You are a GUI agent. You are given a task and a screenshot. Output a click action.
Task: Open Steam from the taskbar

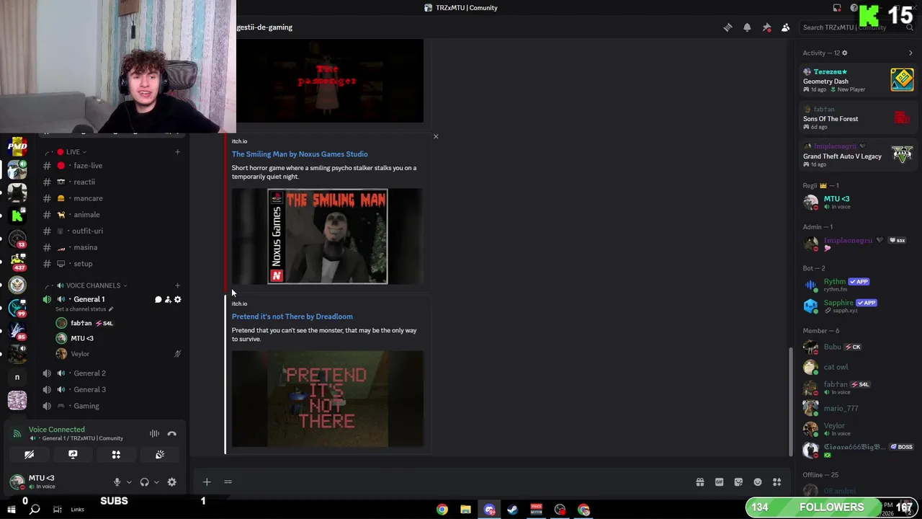[x=513, y=510]
